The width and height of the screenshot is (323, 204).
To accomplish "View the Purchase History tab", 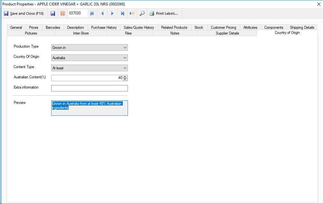I will 104,27.
